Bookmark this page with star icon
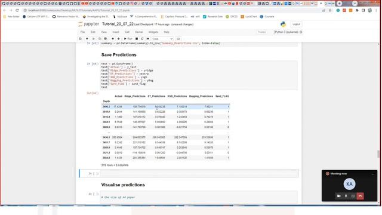Viewport: 382px width, 215px height. [x=330, y=10]
